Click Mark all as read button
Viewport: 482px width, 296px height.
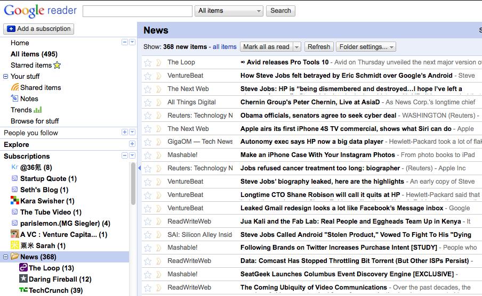pos(267,47)
